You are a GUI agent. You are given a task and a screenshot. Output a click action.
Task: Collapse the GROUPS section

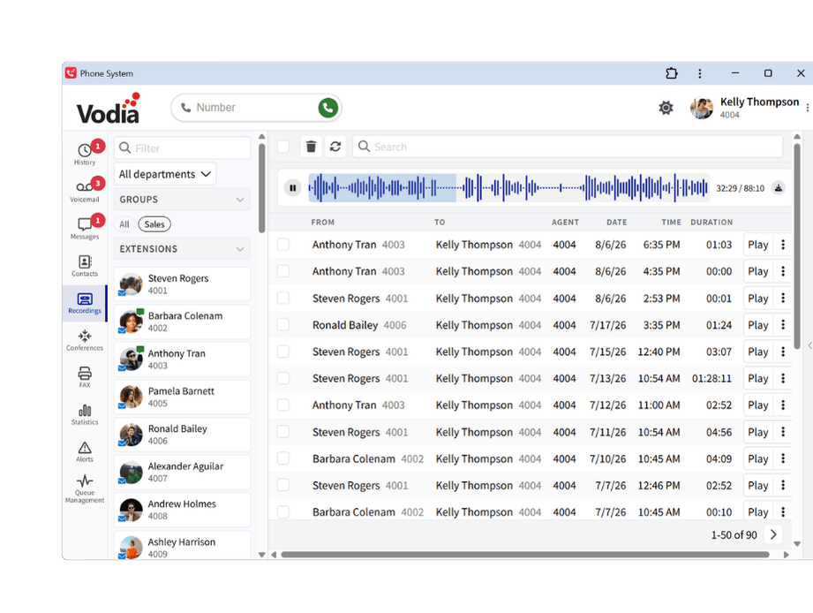182,199
